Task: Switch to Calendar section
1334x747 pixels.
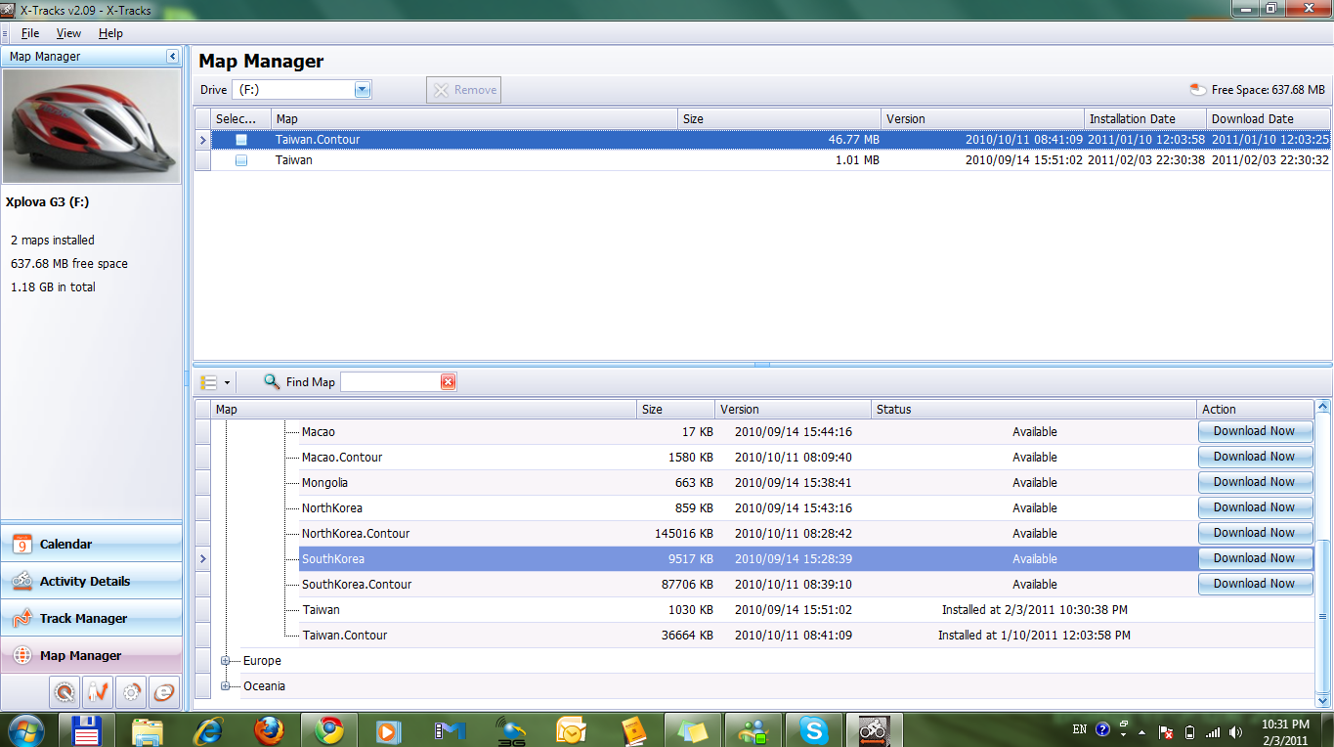Action: point(92,544)
